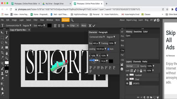Screen dimensions: 177x99
Task: Hide the Football layer
Action: point(127,75)
